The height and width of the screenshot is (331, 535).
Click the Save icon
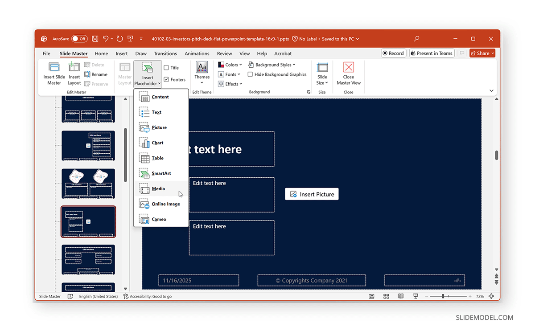click(95, 39)
